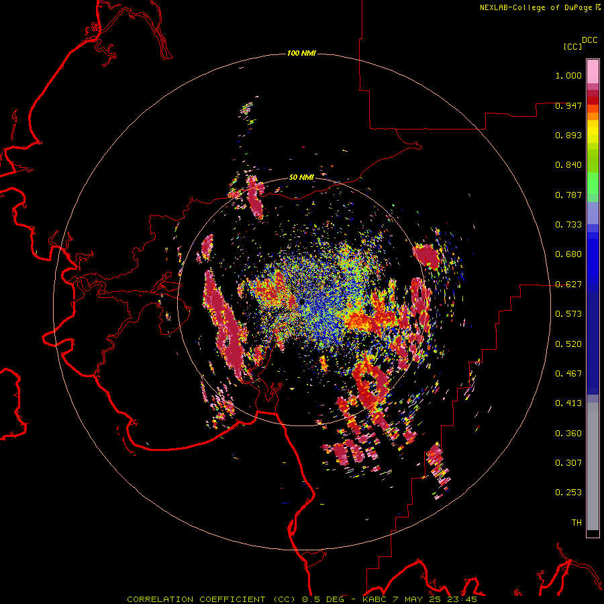This screenshot has width=604, height=604.
Task: Select the 0.893 legend value
Action: [568, 135]
